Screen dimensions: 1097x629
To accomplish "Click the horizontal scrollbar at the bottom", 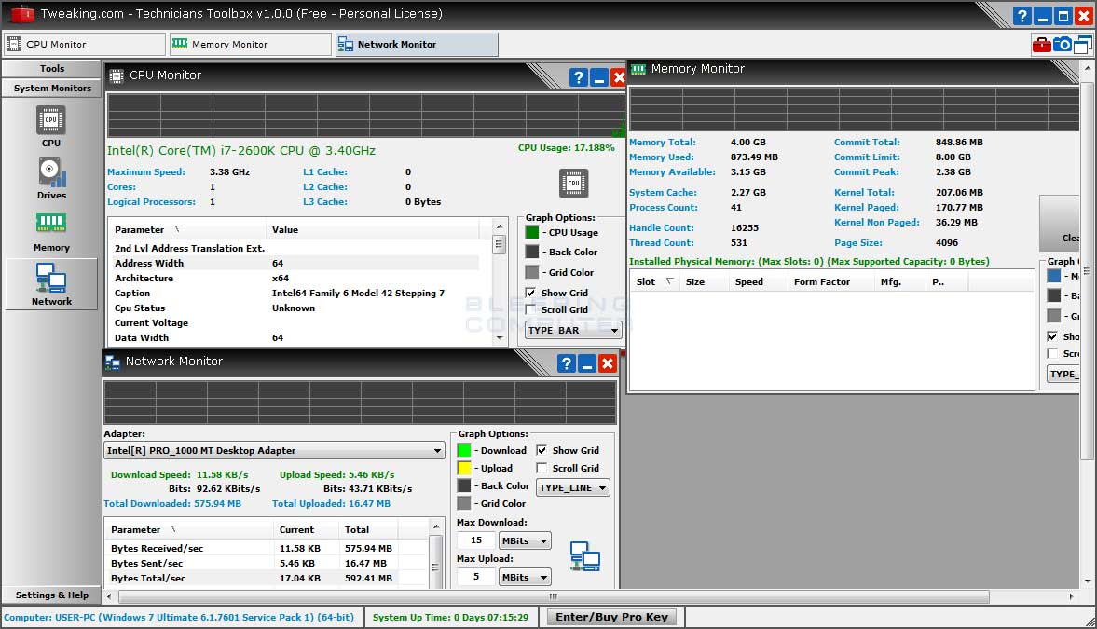I will 554,596.
